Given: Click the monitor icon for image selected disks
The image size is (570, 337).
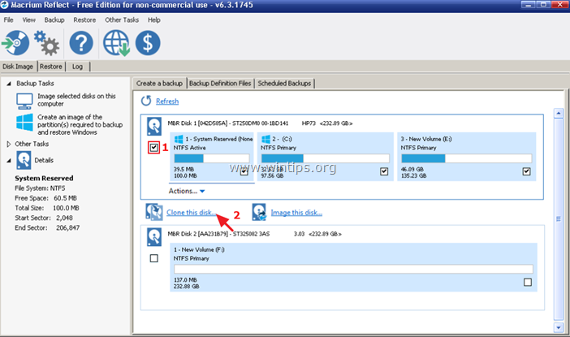Looking at the screenshot, I should tap(24, 101).
